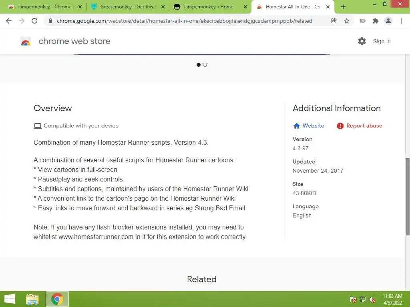Close the Tampermonkey • Home tab
Viewport: 410px width, 307px height.
tap(245, 7)
